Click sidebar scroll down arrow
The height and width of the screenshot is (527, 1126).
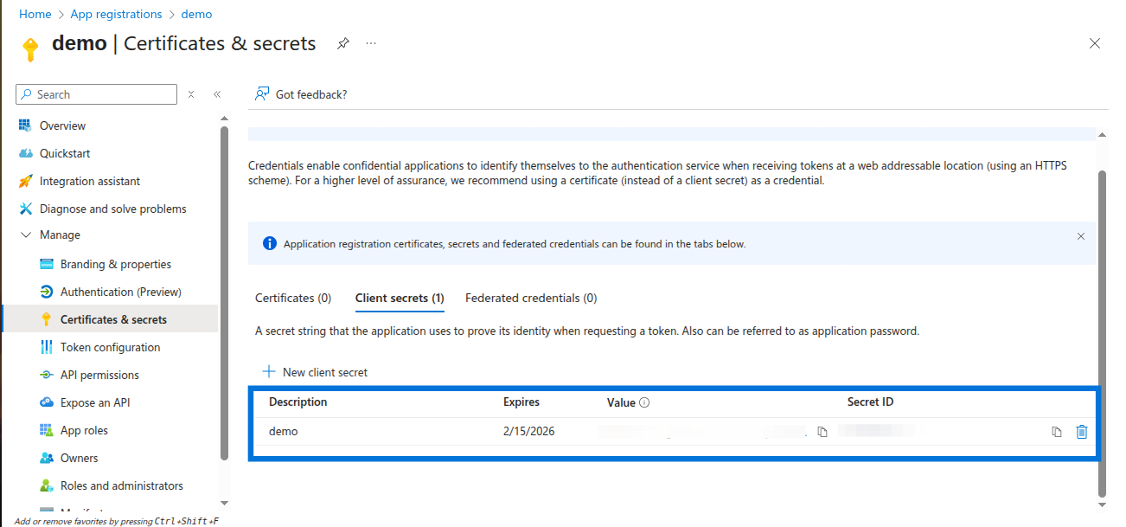[225, 503]
